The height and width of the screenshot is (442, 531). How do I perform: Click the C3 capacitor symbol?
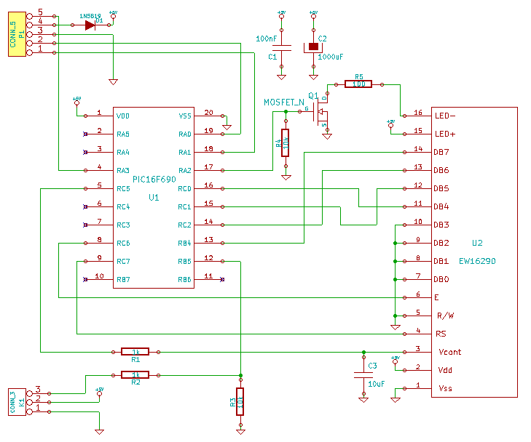(363, 375)
